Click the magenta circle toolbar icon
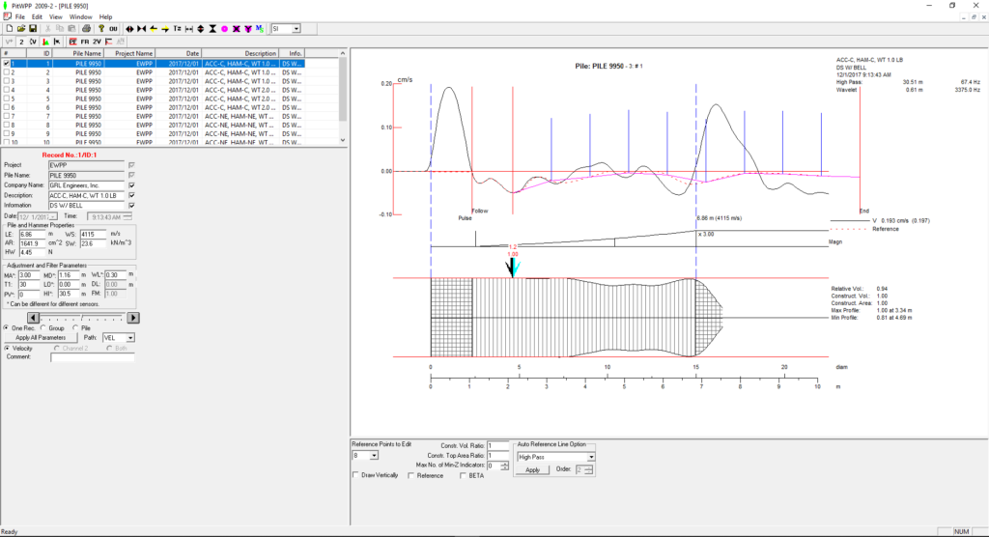 224,29
